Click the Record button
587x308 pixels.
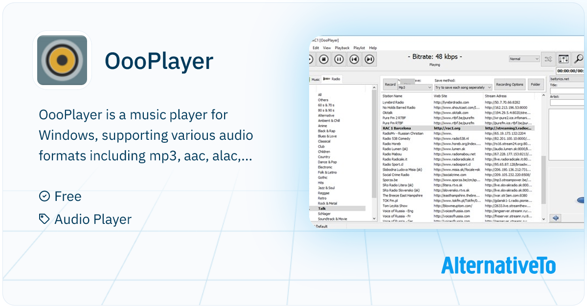pos(390,84)
